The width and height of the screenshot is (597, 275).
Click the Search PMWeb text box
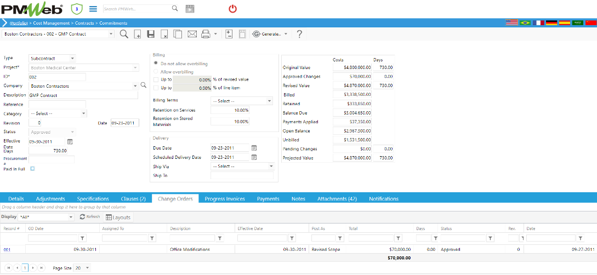tap(137, 8)
